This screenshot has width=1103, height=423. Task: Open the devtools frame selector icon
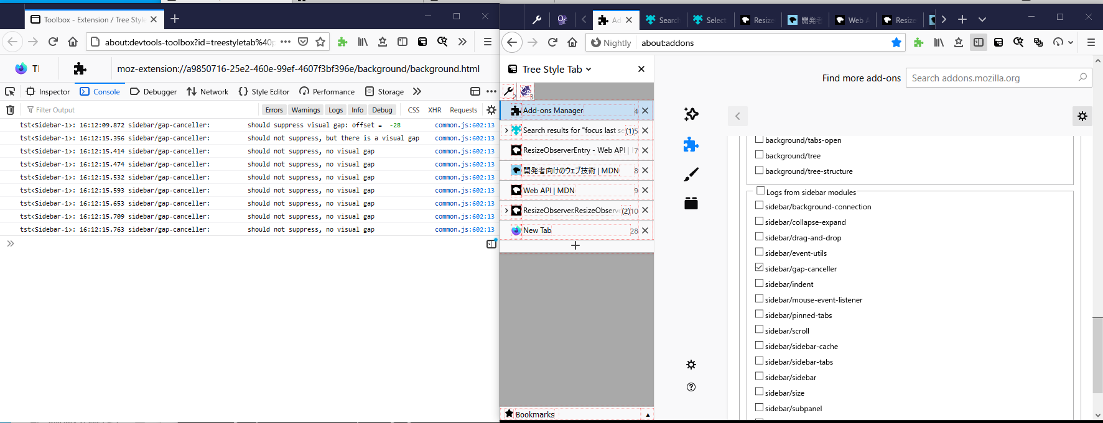(x=475, y=91)
